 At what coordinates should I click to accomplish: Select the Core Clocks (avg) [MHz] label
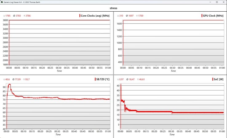pyautogui.click(x=95, y=16)
